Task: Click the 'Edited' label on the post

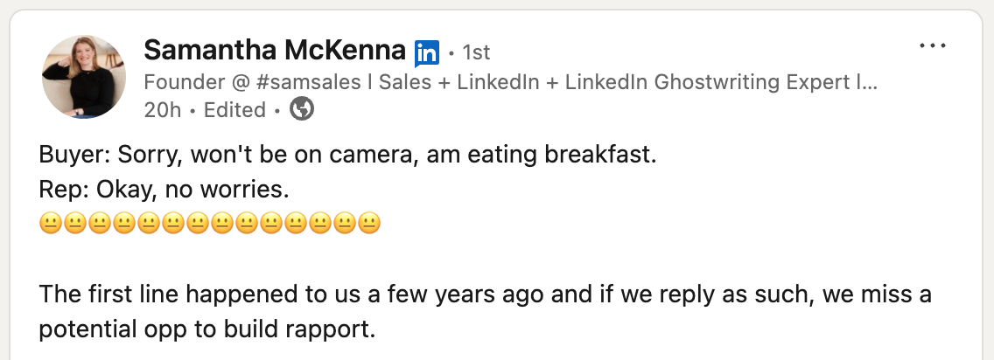Action: click(x=234, y=110)
